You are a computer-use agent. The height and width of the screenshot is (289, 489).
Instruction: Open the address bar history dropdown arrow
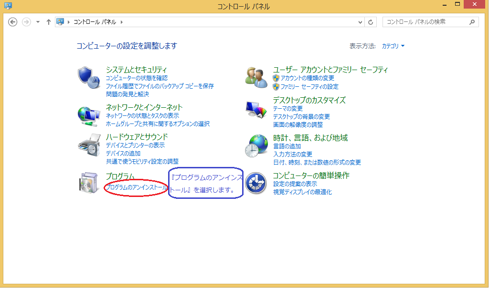361,22
